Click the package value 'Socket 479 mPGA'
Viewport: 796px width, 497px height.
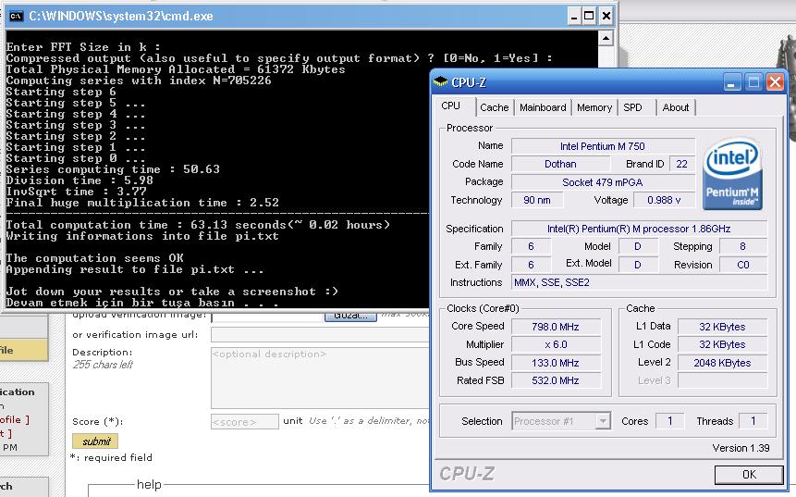[x=603, y=182]
